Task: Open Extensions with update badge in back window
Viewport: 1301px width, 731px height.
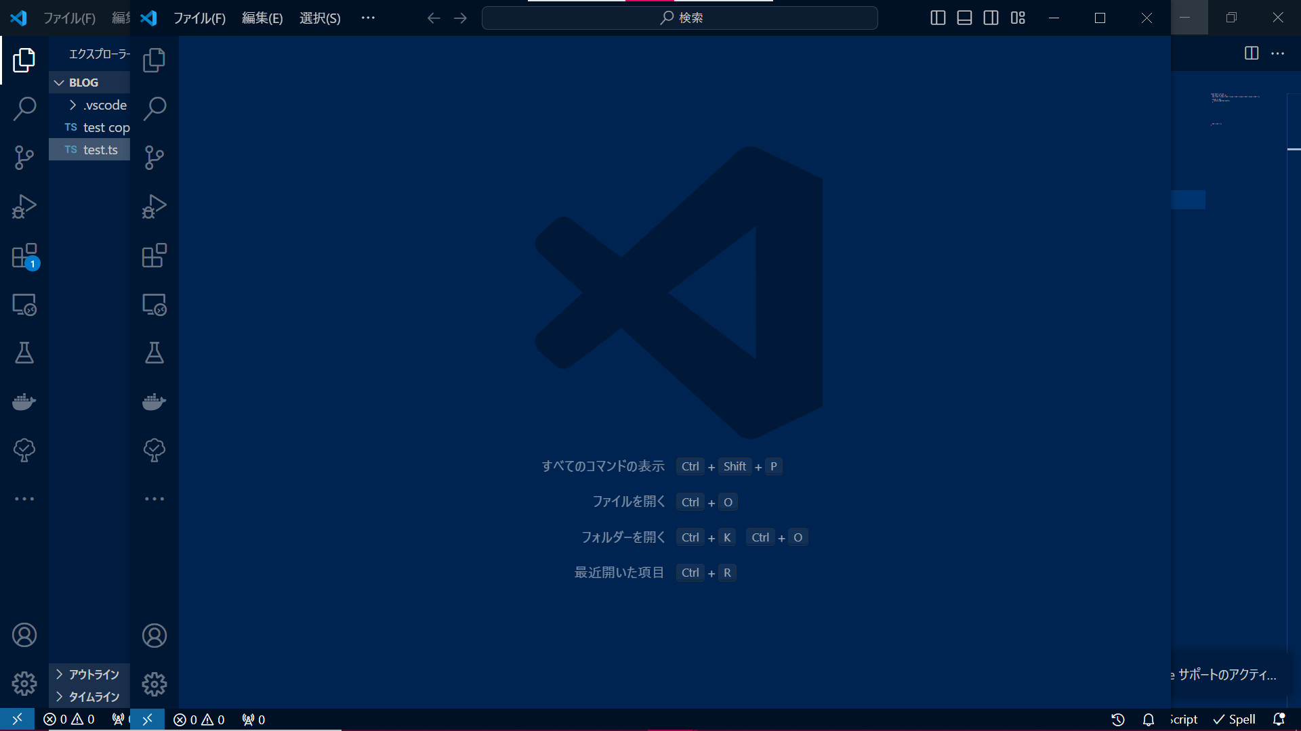Action: pyautogui.click(x=24, y=256)
